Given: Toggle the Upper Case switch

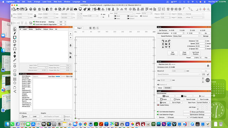Looking at the screenshot, I should 128,16.
